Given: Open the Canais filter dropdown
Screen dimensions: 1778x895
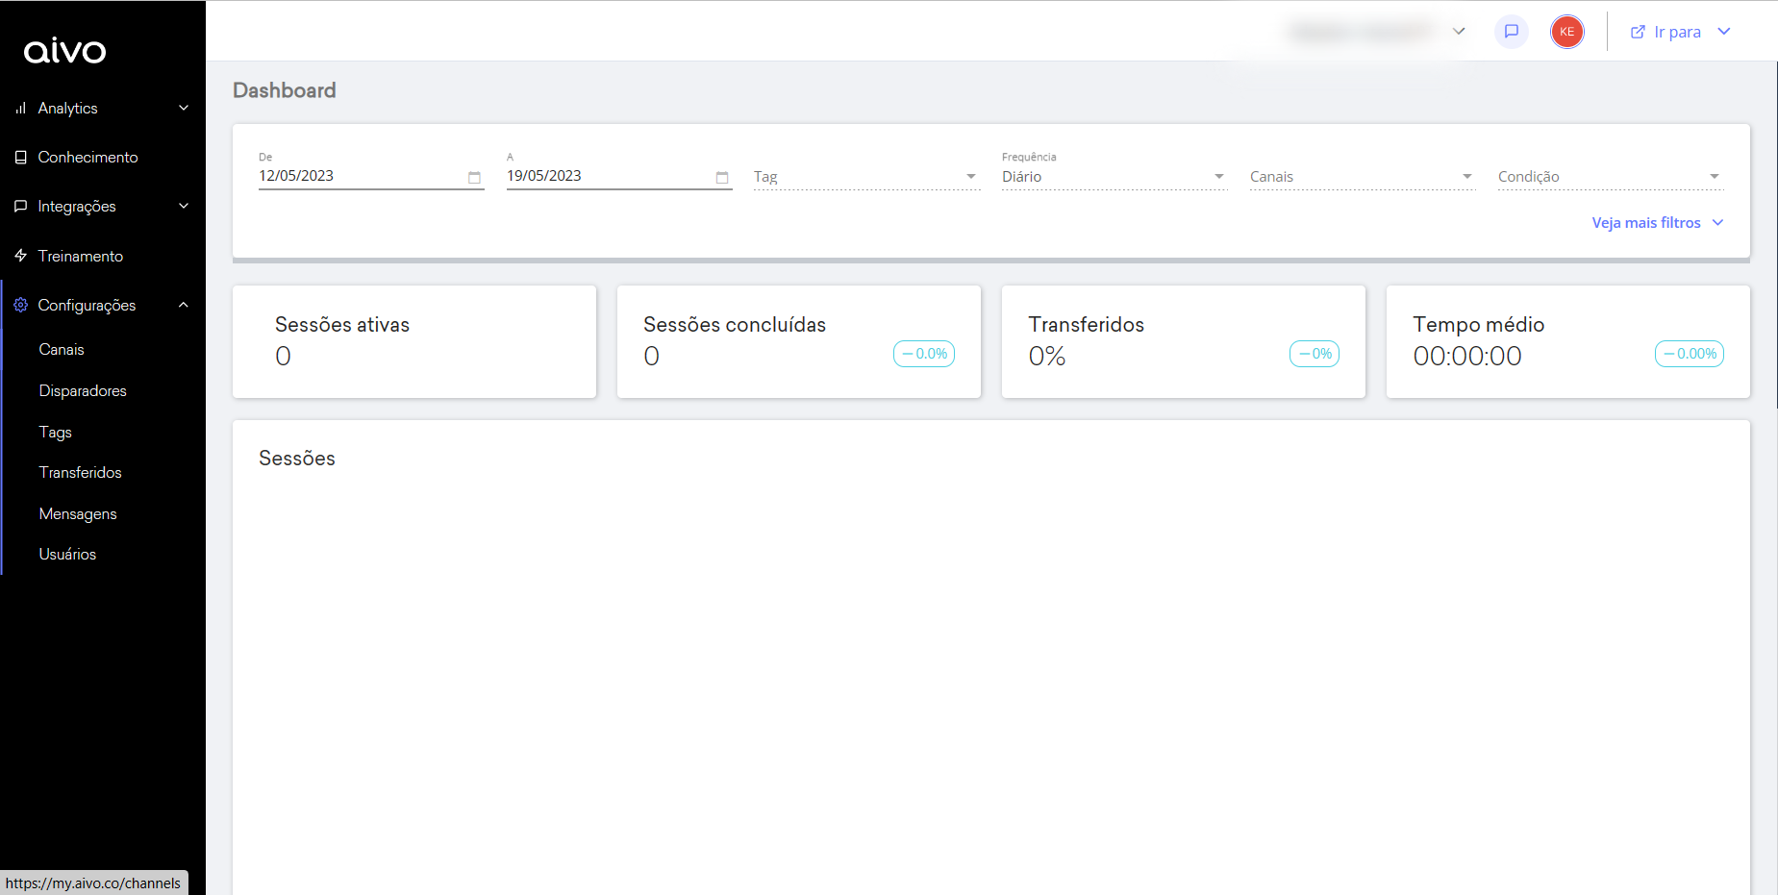Looking at the screenshot, I should [1363, 177].
